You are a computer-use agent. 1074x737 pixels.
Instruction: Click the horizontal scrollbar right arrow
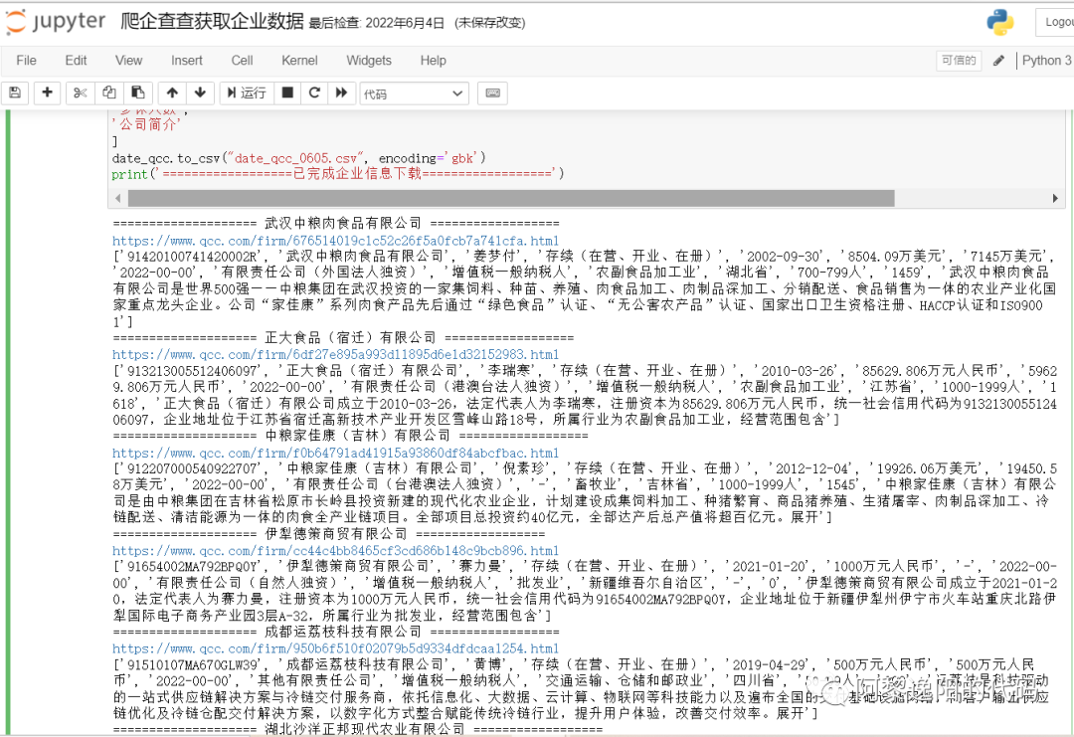tap(1055, 198)
